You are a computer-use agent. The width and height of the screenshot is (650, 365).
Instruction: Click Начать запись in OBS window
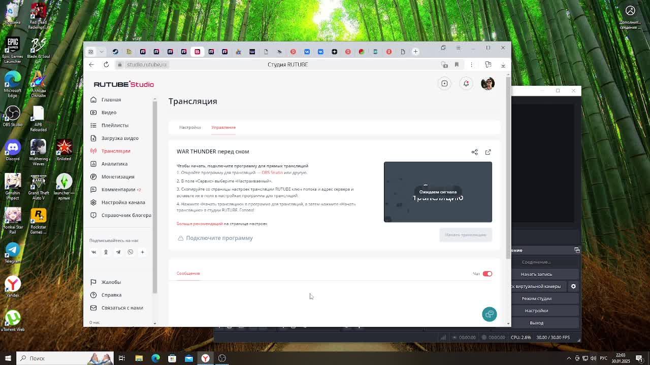536,274
